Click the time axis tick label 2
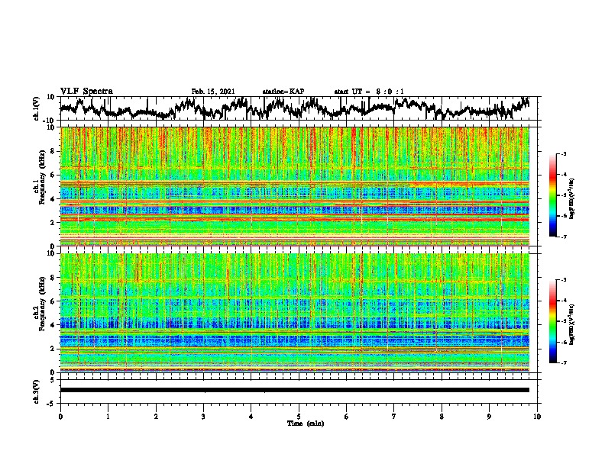The image size is (605, 467). (x=156, y=417)
